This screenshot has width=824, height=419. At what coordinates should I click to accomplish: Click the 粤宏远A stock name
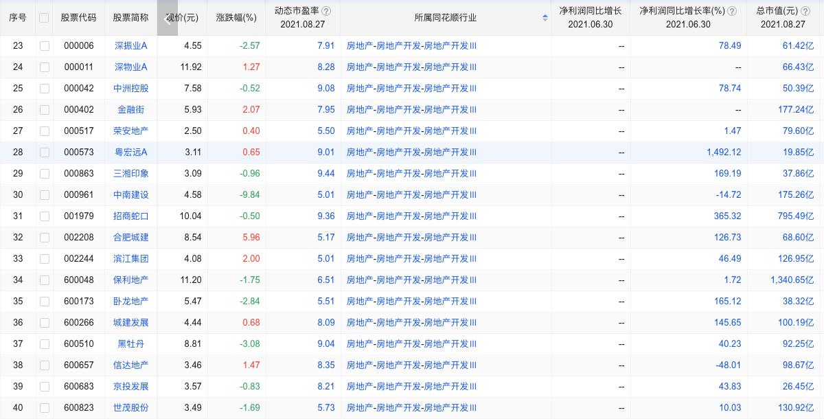coord(130,152)
